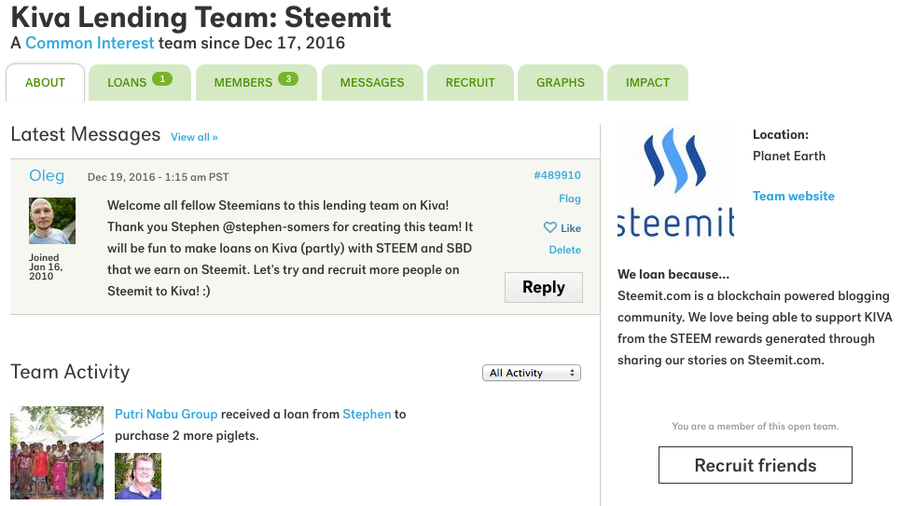Click the Loans tab count badge

click(162, 79)
